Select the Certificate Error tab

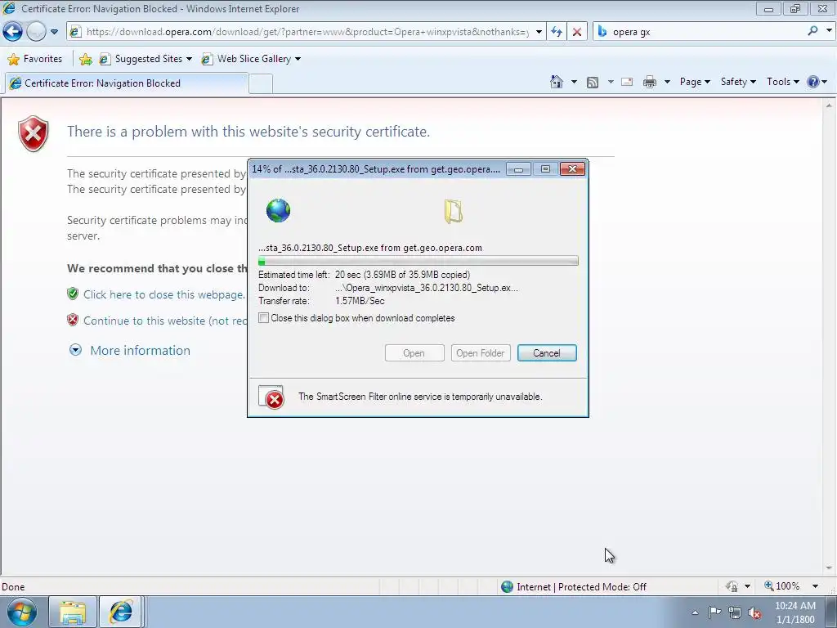tap(126, 83)
